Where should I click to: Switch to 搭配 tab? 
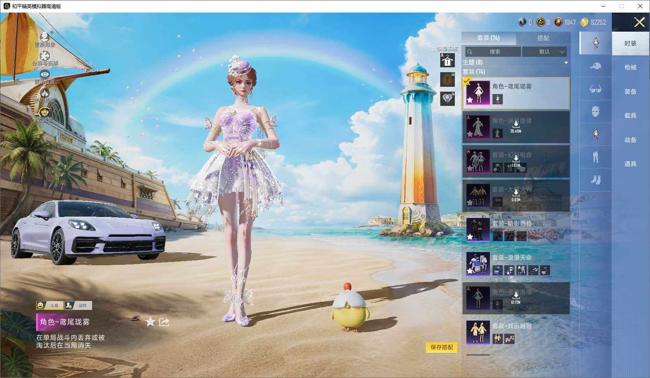[543, 38]
